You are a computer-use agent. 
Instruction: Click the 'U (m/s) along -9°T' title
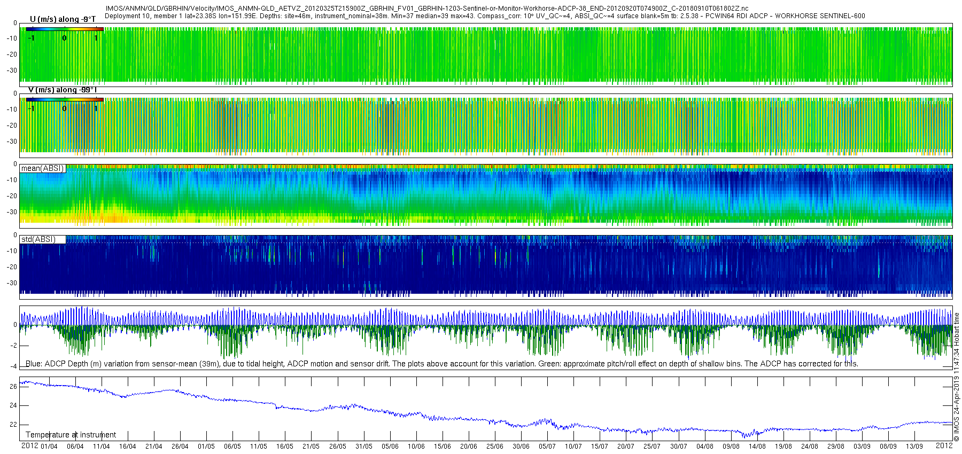[63, 20]
